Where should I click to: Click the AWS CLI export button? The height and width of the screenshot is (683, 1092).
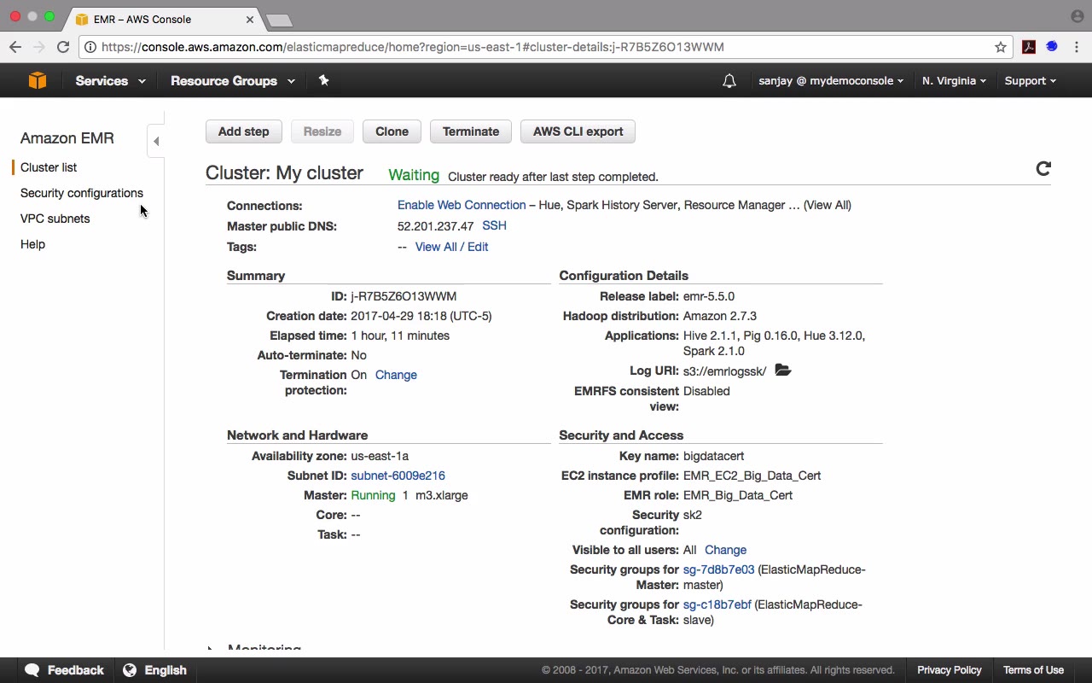click(578, 131)
